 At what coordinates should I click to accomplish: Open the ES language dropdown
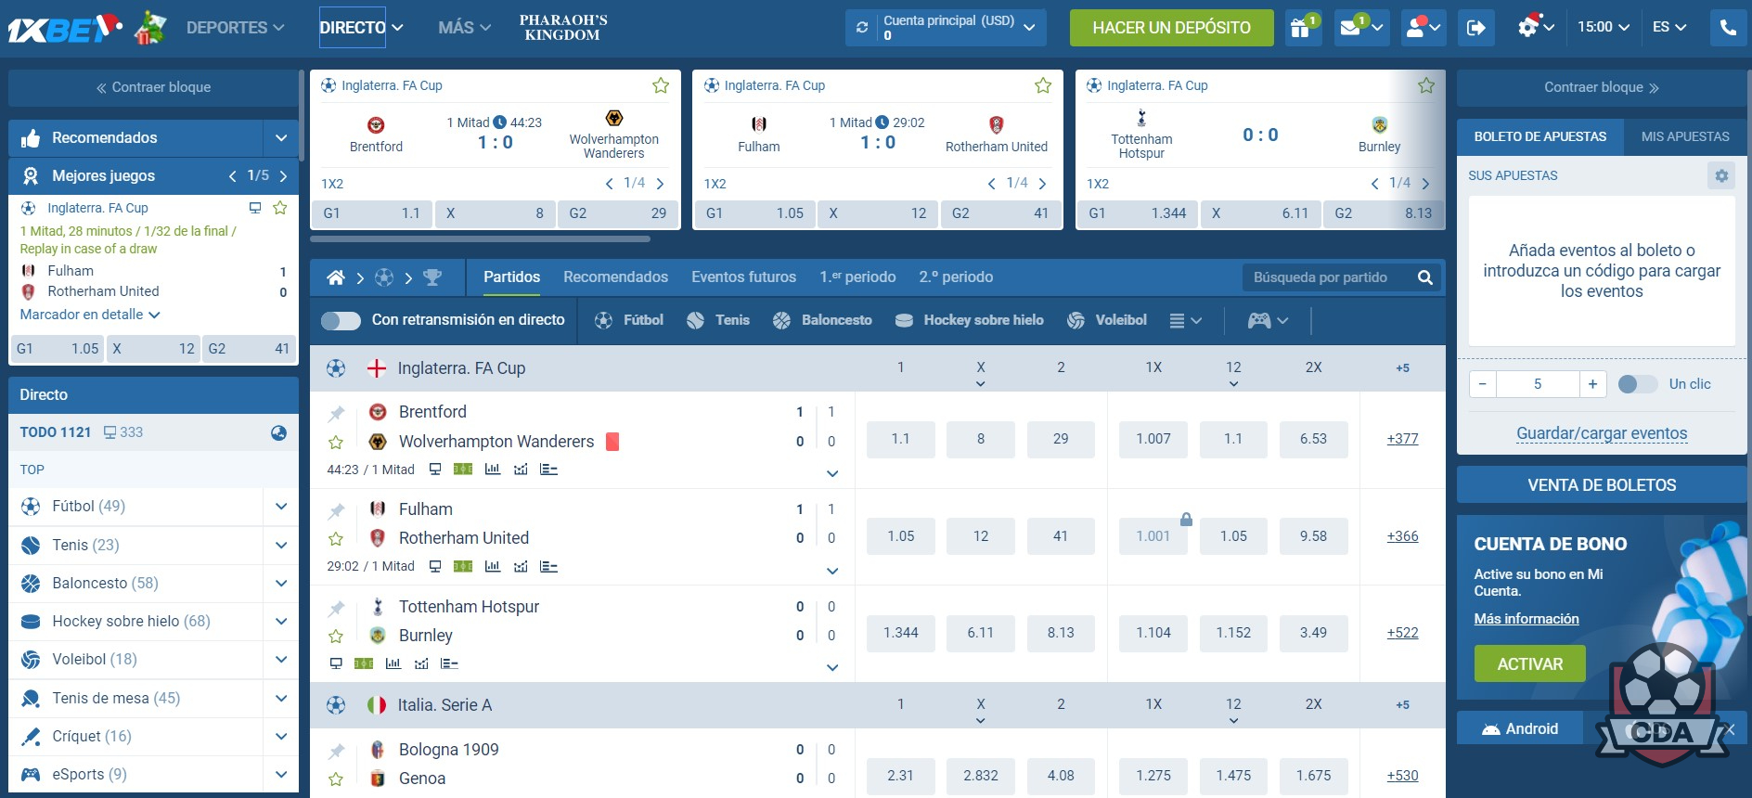pos(1669,28)
